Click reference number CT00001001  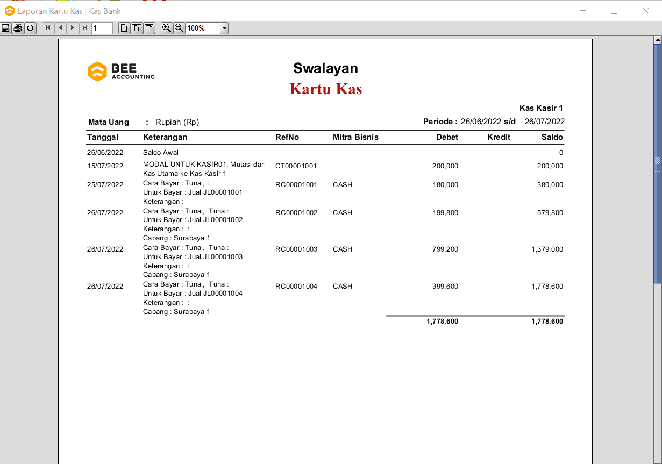(296, 166)
